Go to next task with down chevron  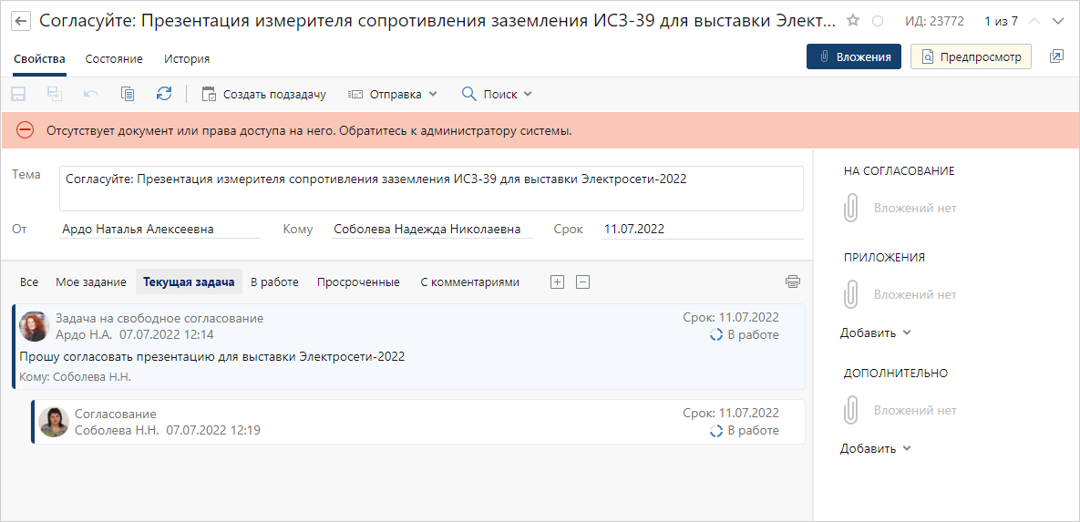pos(1058,21)
